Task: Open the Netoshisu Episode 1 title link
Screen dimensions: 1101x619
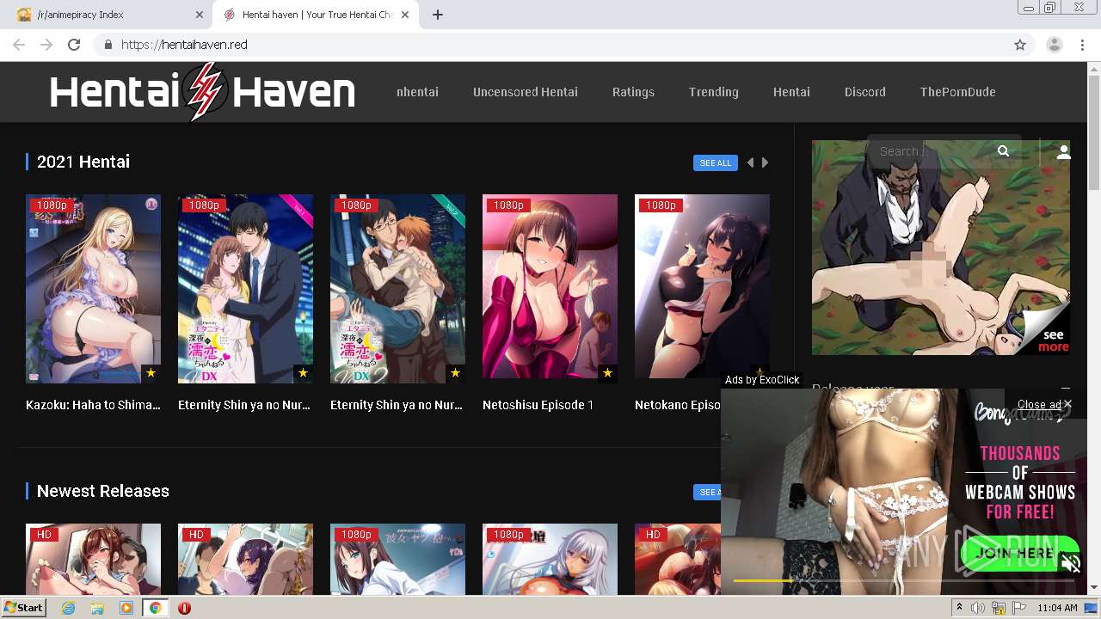Action: point(538,405)
